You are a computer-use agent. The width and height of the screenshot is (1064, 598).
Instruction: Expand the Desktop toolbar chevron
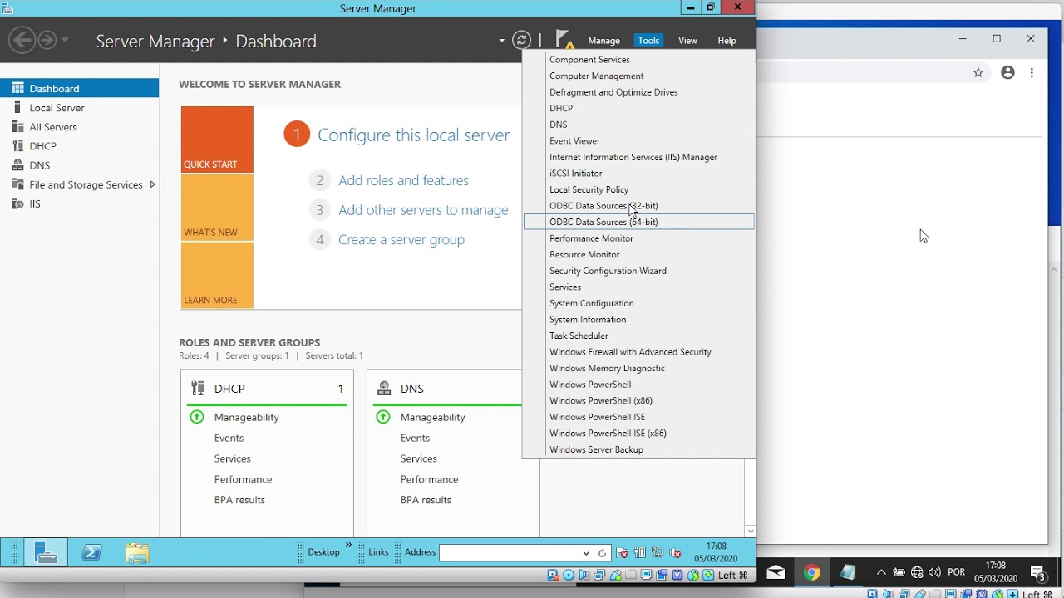348,546
